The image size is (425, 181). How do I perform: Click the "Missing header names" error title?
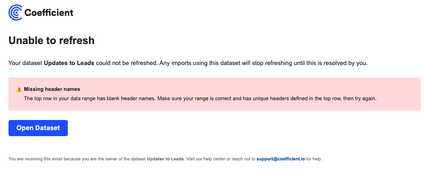pos(52,89)
